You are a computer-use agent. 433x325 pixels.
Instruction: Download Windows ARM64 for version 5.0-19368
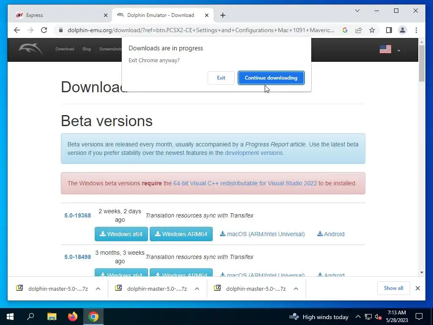[181, 234]
